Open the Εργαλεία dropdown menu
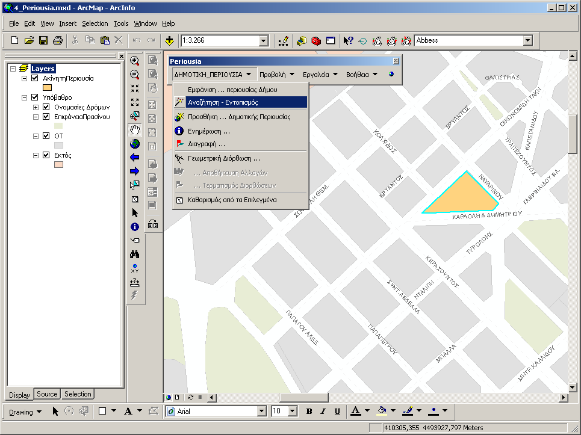Viewport: 581px width, 435px height. coord(320,75)
